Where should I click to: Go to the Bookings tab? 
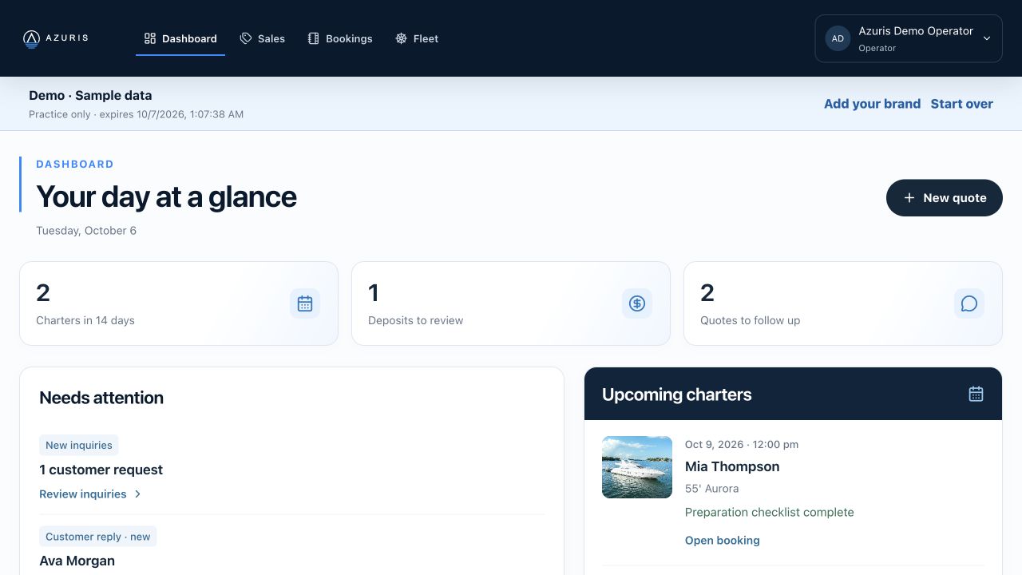coord(340,38)
